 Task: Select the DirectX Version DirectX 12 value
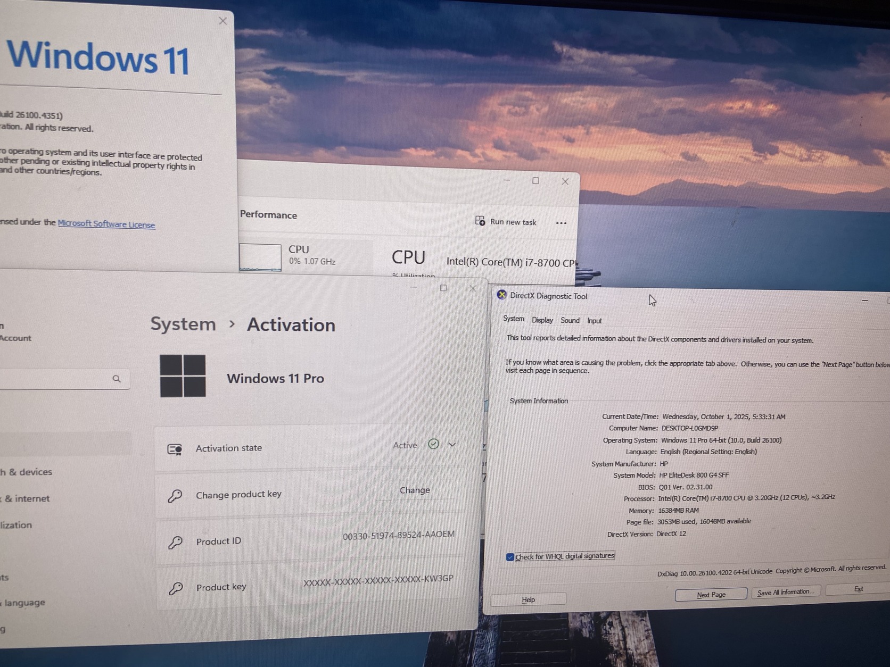tap(671, 533)
